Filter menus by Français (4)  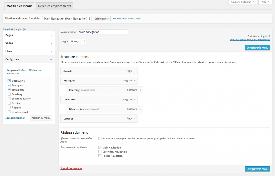[x=8, y=30]
